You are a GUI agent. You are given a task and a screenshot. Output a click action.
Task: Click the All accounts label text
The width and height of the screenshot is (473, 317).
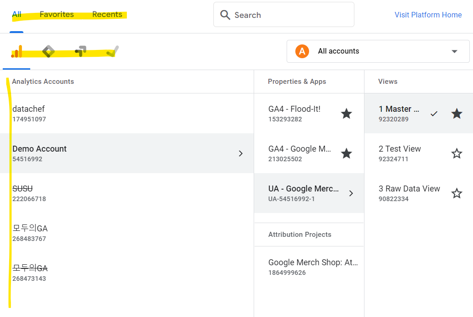(x=338, y=51)
